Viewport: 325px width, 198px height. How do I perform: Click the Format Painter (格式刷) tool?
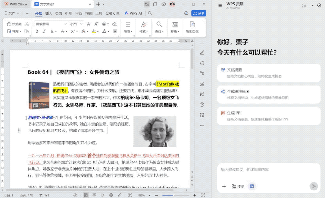coord(14,24)
